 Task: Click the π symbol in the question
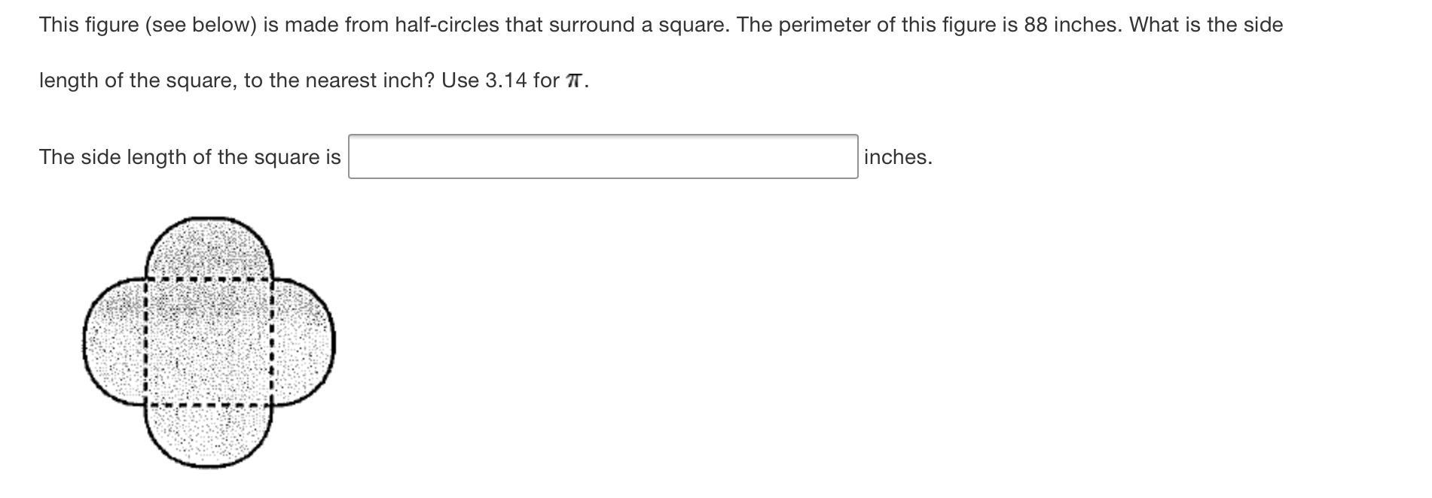[x=574, y=80]
